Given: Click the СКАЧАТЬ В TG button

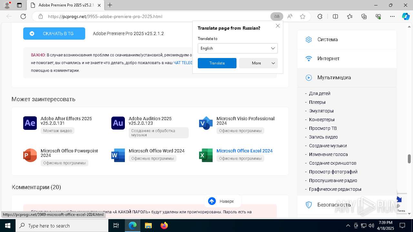Looking at the screenshot, I should (54, 34).
